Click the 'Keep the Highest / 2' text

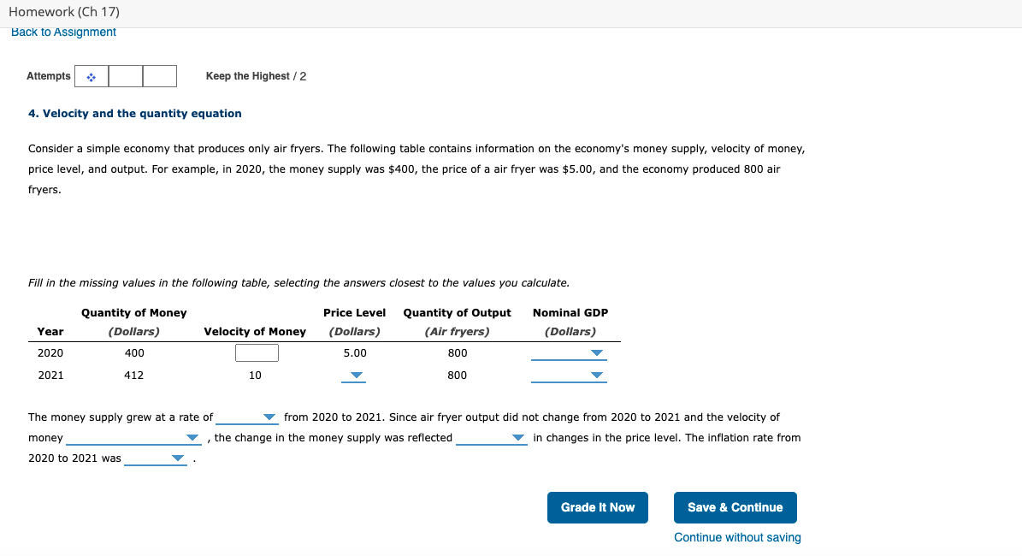coord(257,76)
